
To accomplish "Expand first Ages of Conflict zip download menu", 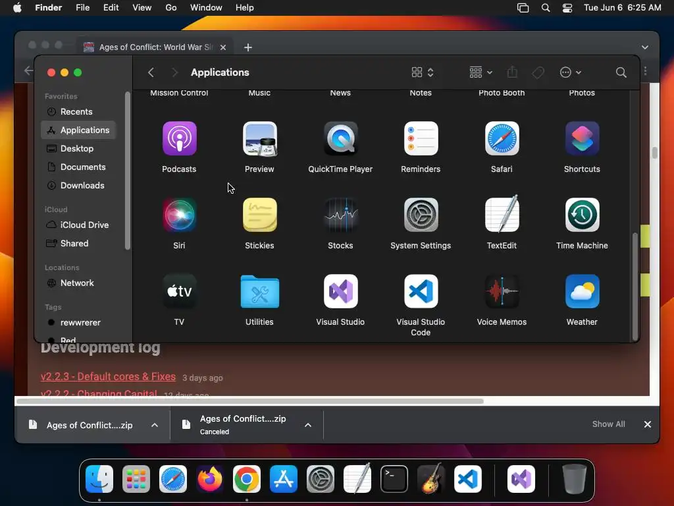I will point(155,425).
